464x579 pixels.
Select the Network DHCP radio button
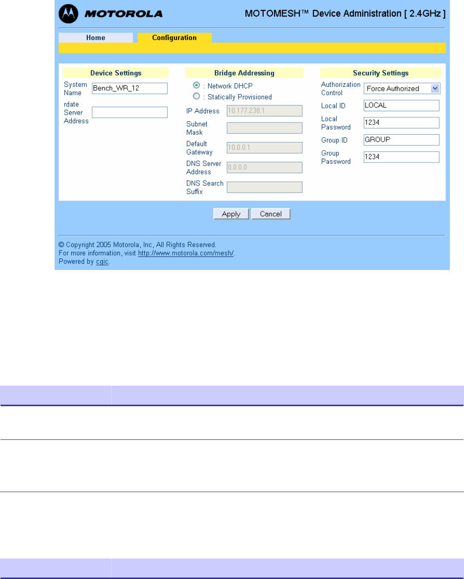196,85
